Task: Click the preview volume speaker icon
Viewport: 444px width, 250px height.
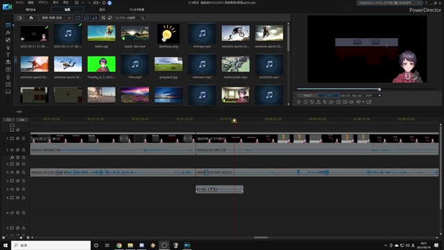Action: point(352,102)
